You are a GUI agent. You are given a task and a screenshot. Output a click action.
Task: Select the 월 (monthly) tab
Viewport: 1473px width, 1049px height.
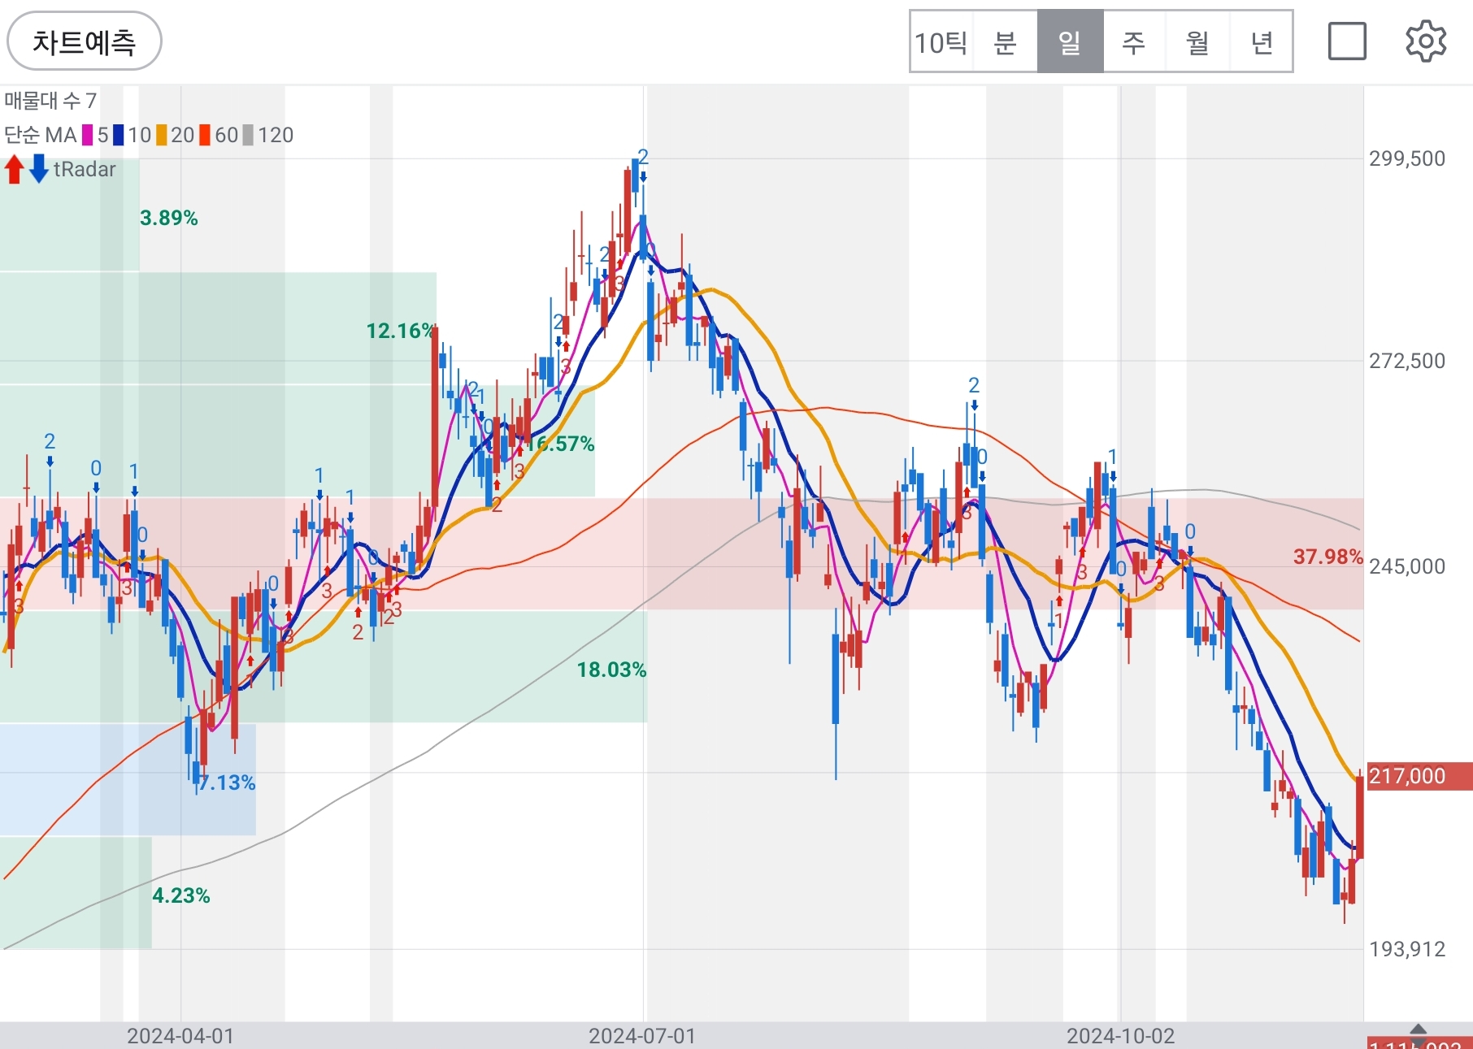(x=1197, y=42)
